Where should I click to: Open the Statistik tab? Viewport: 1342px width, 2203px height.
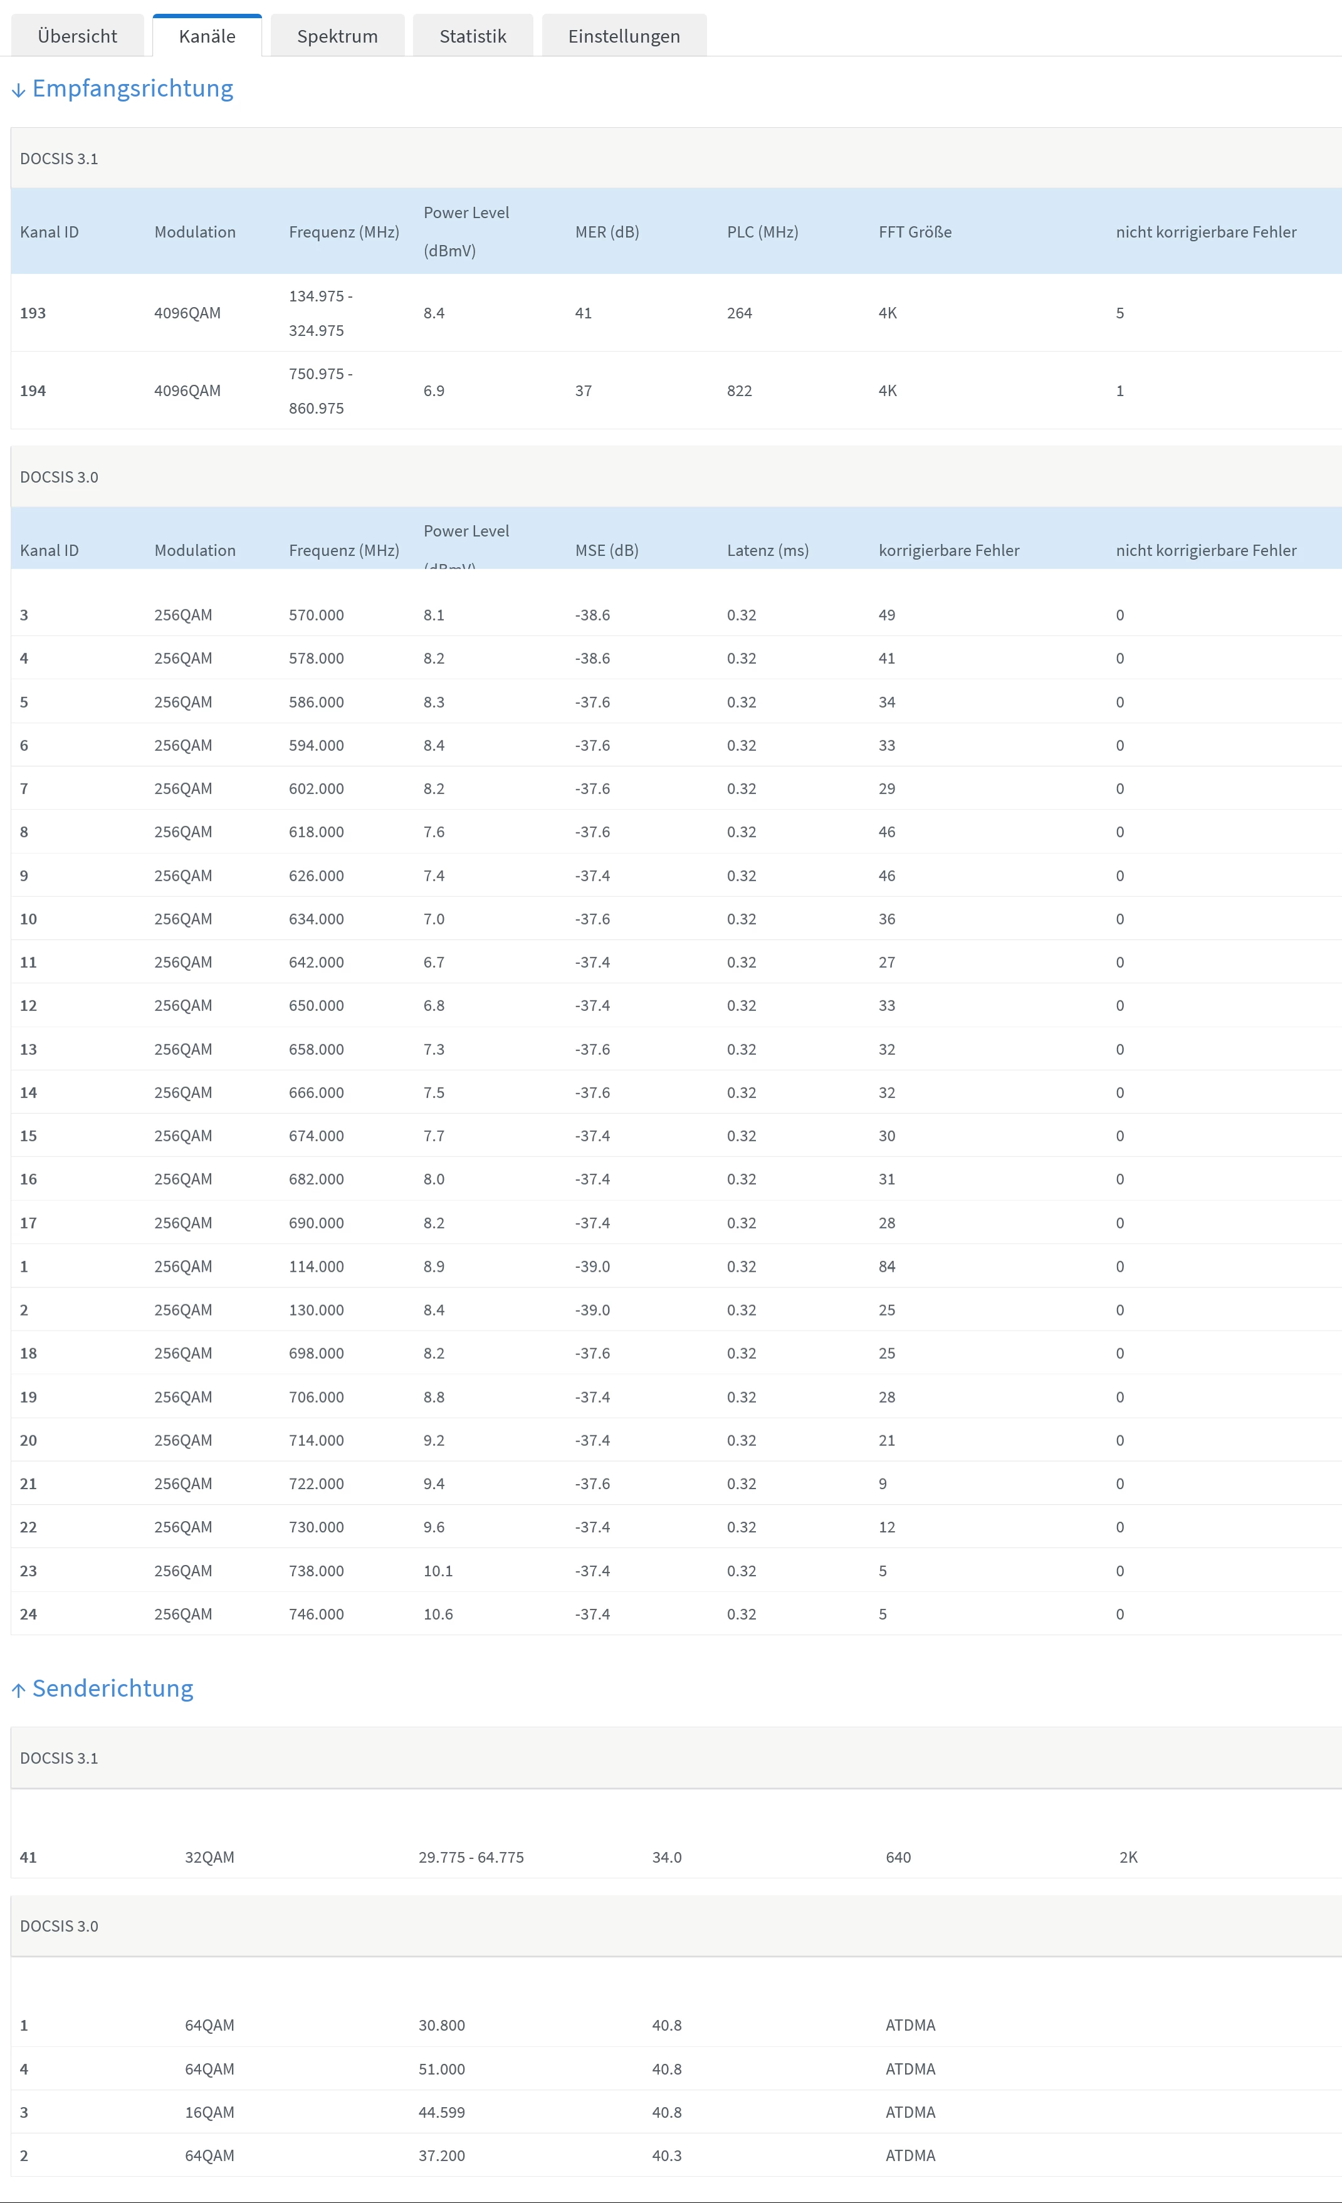(x=472, y=36)
